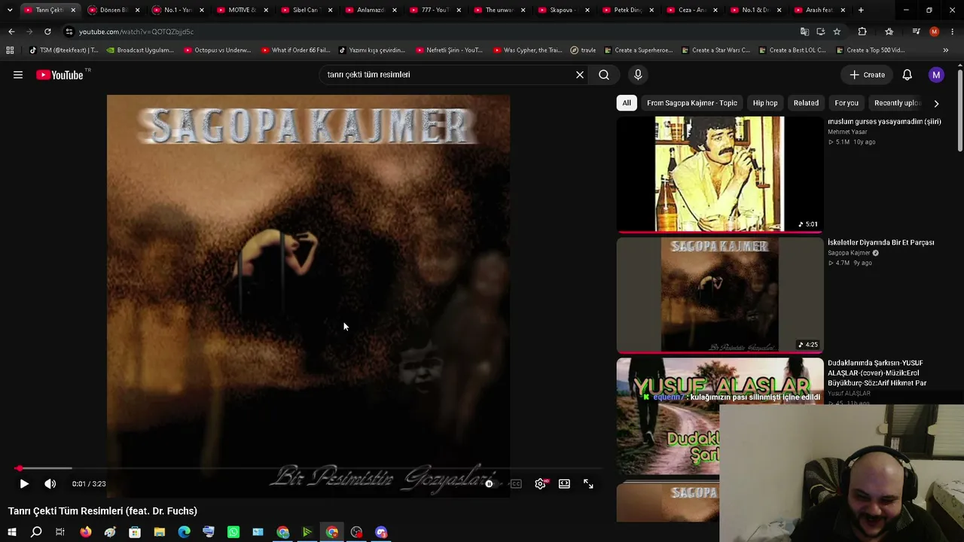The width and height of the screenshot is (964, 542).
Task: Open the Windows Start menu
Action: click(x=11, y=532)
